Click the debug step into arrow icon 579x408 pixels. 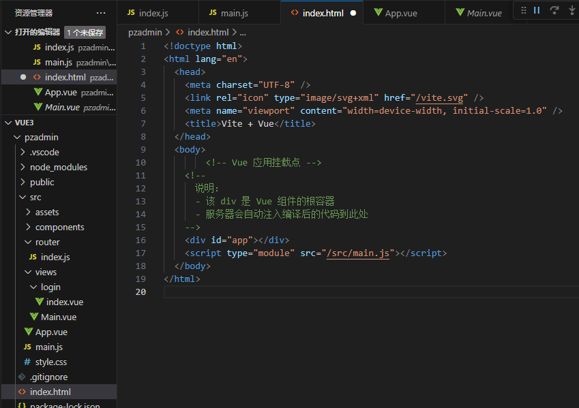[572, 10]
